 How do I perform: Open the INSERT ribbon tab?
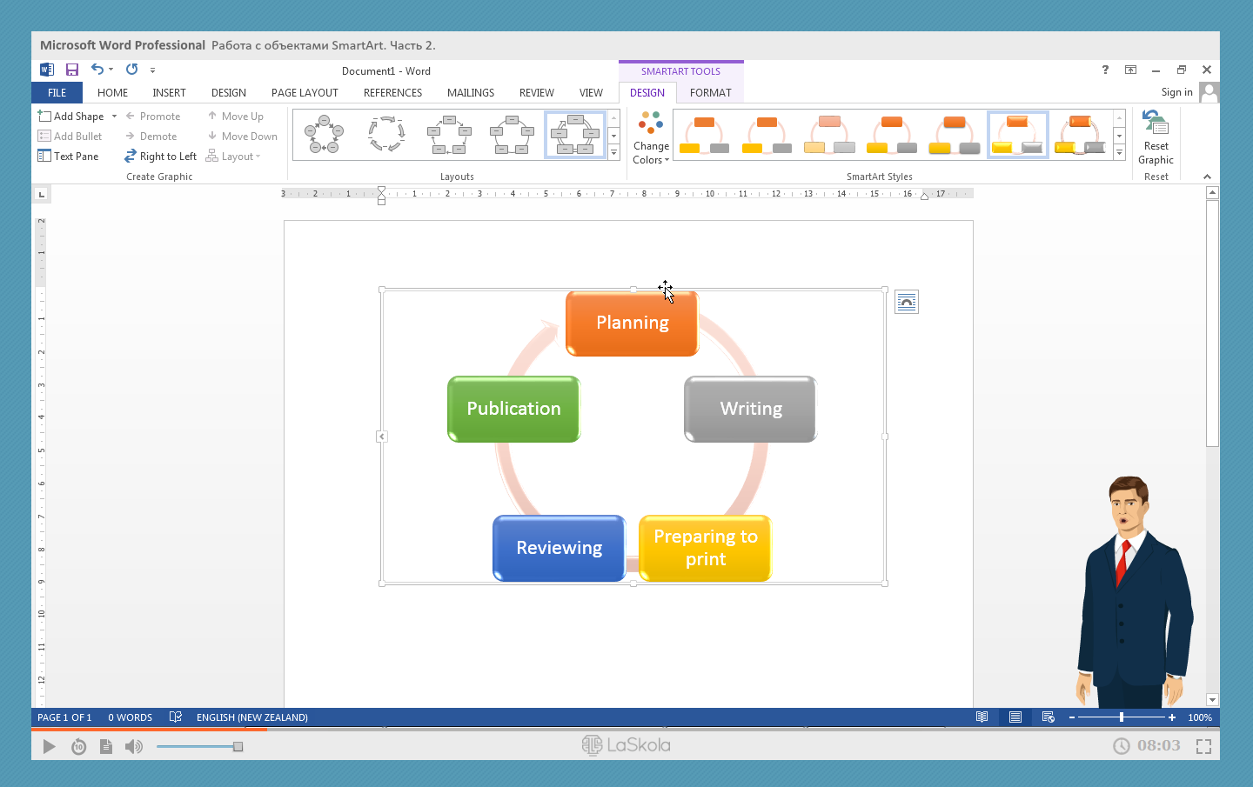click(169, 93)
